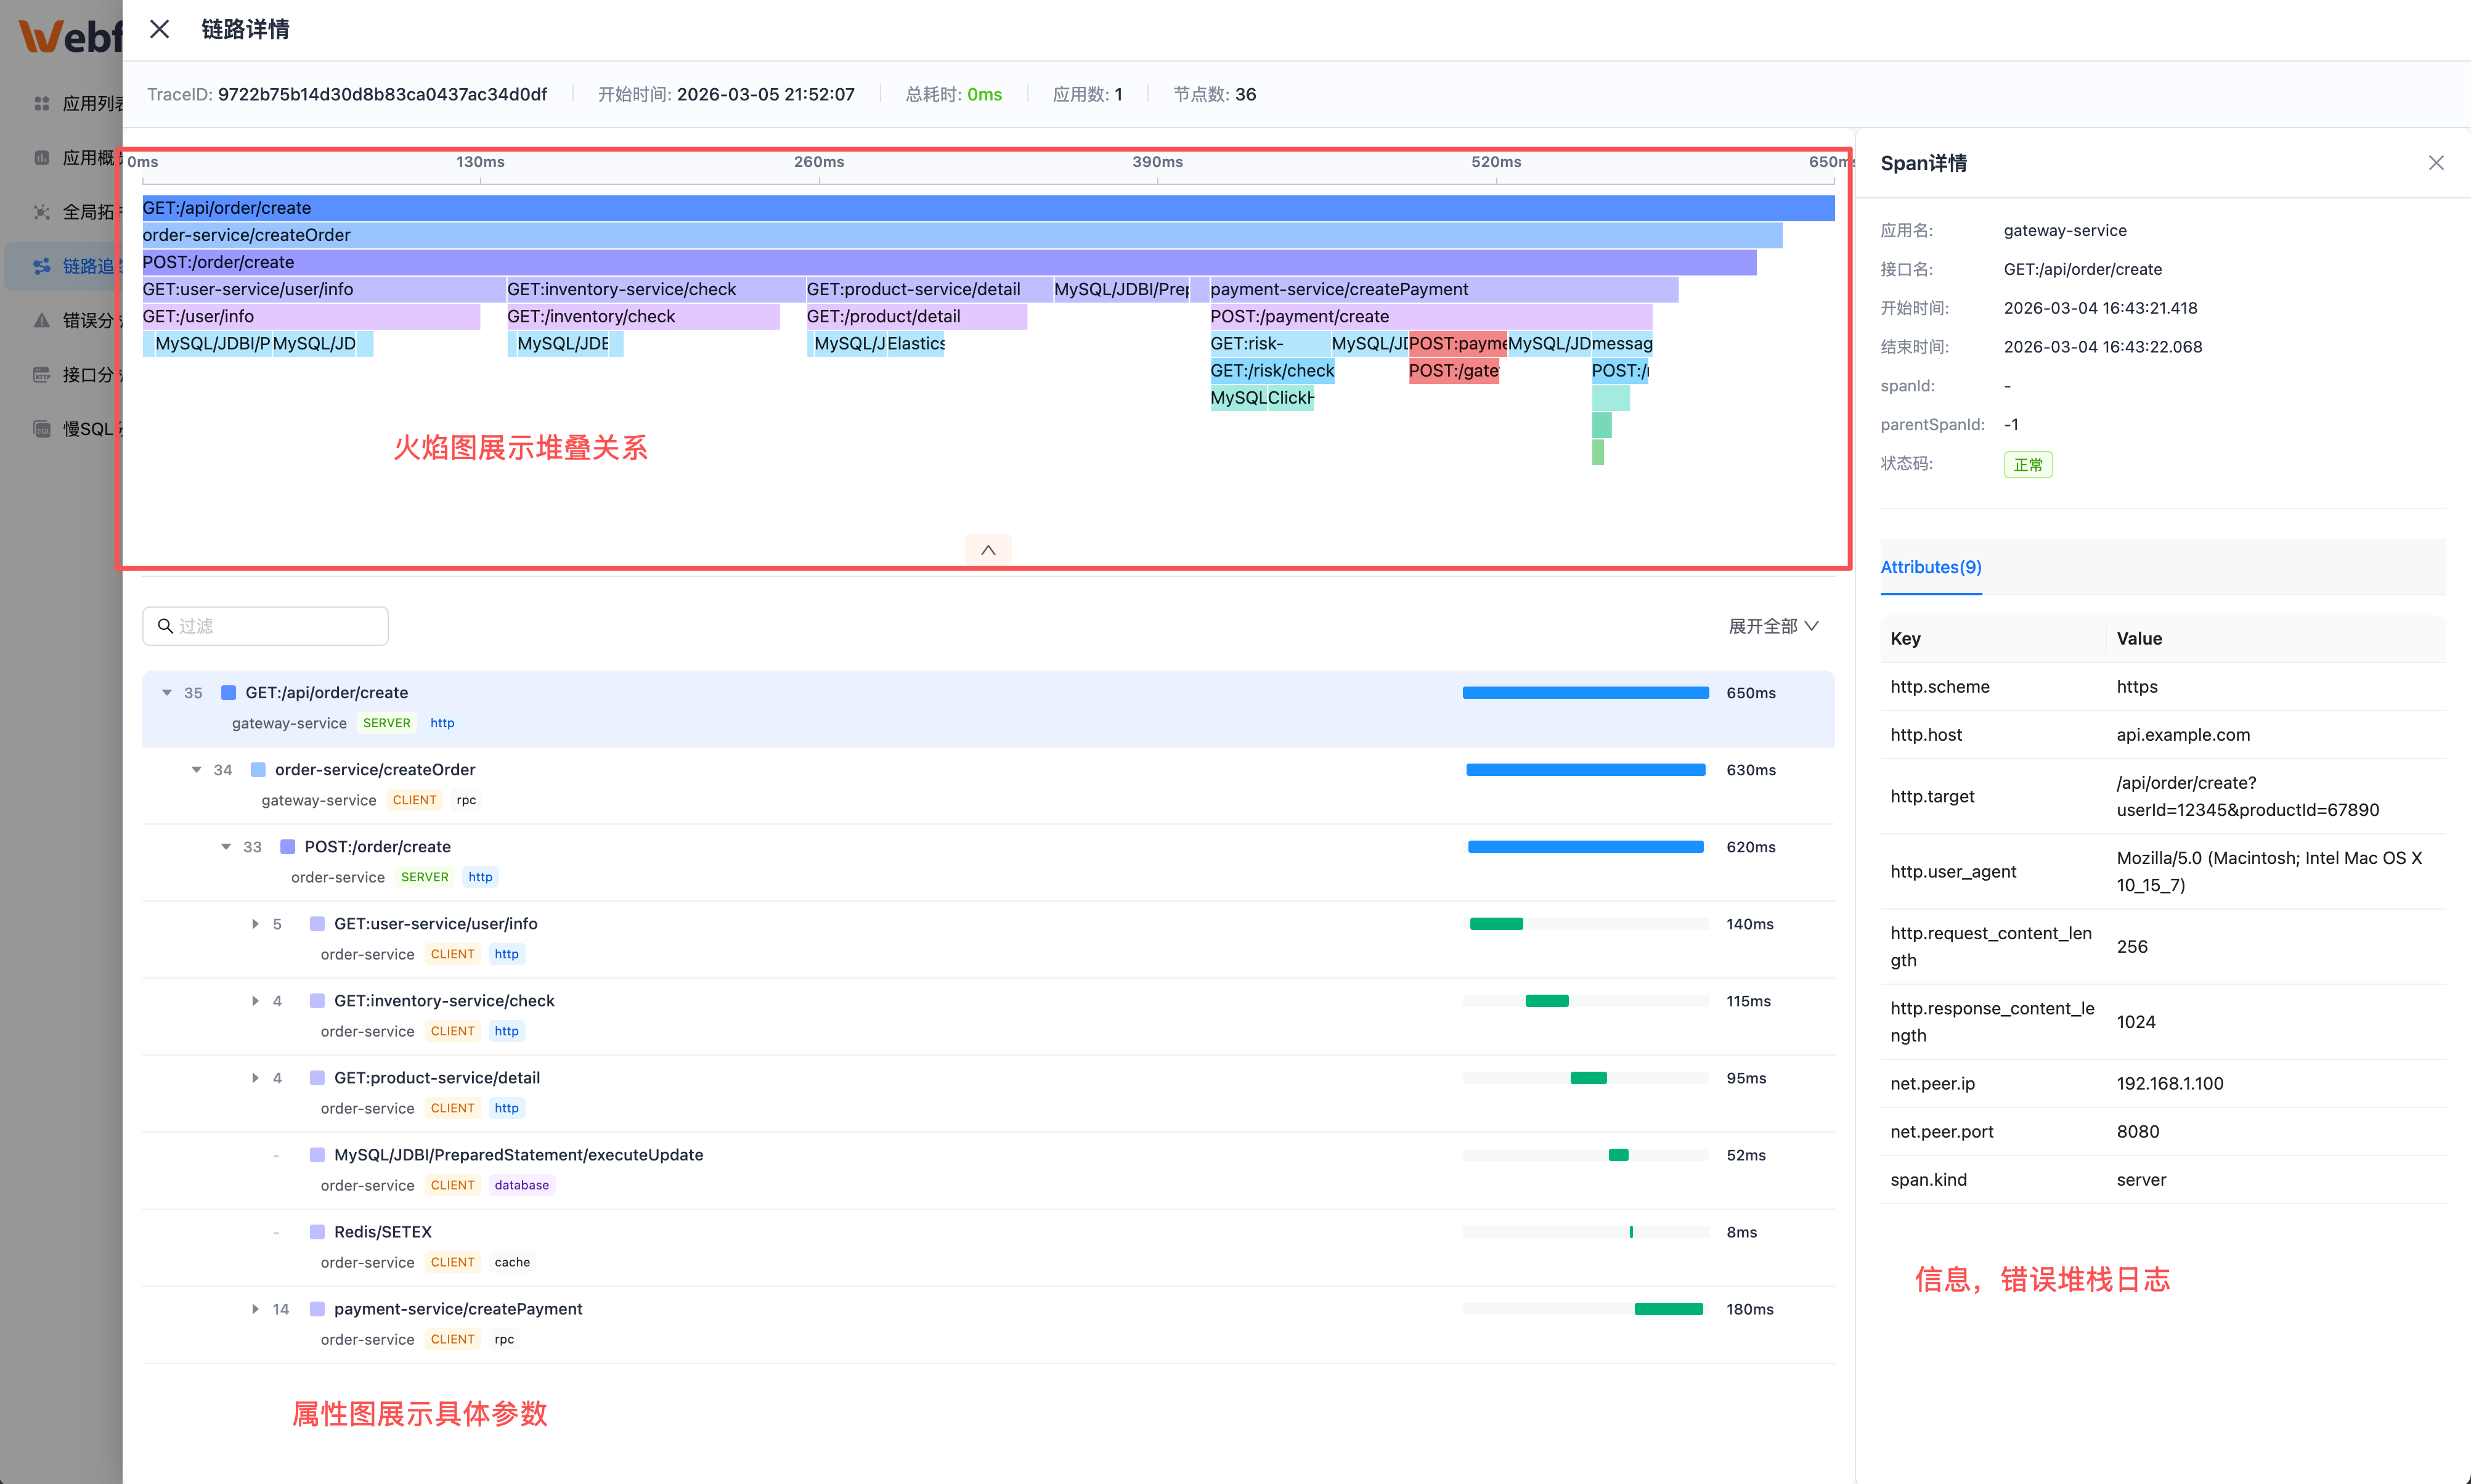Select the Attributes(9) tab

(x=1930, y=567)
